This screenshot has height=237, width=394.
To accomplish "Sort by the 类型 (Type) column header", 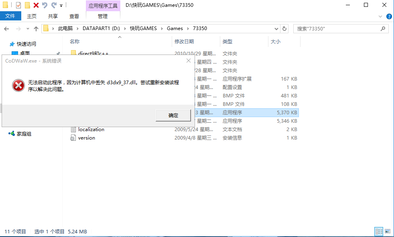I will [x=227, y=42].
